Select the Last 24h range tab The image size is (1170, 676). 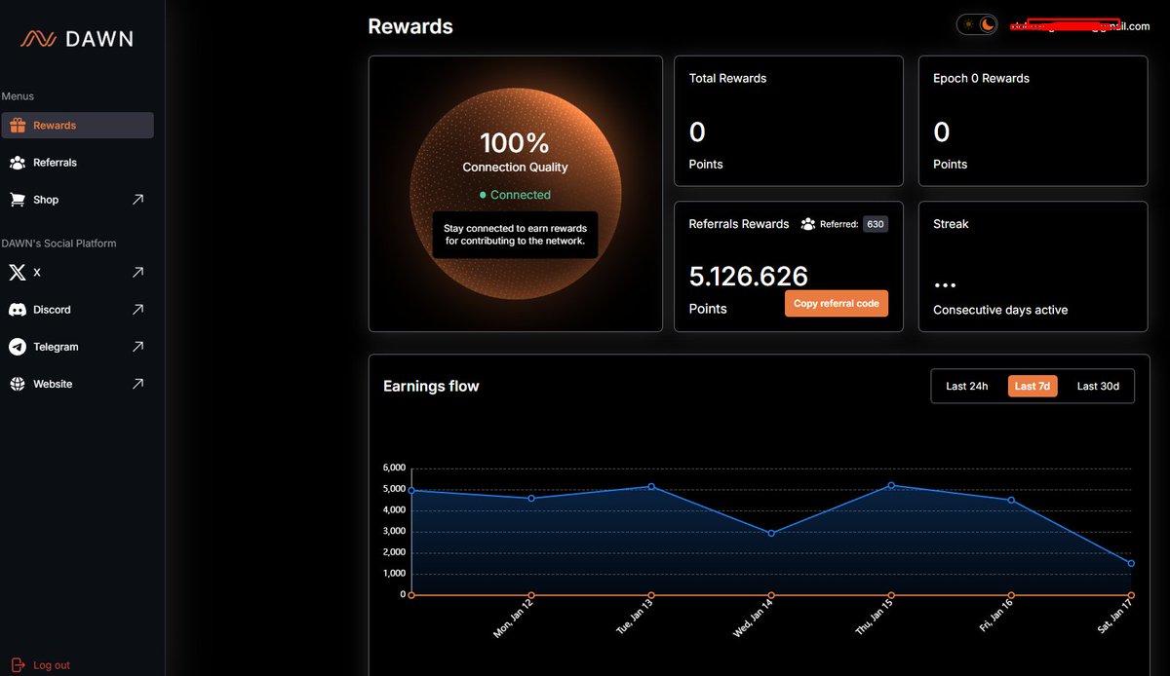967,387
